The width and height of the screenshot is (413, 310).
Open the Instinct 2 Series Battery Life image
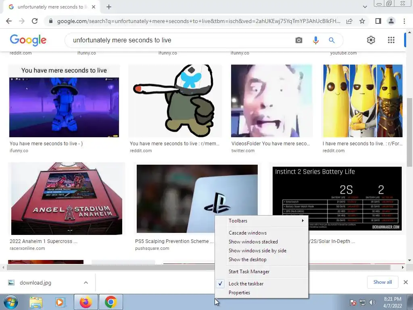(337, 199)
